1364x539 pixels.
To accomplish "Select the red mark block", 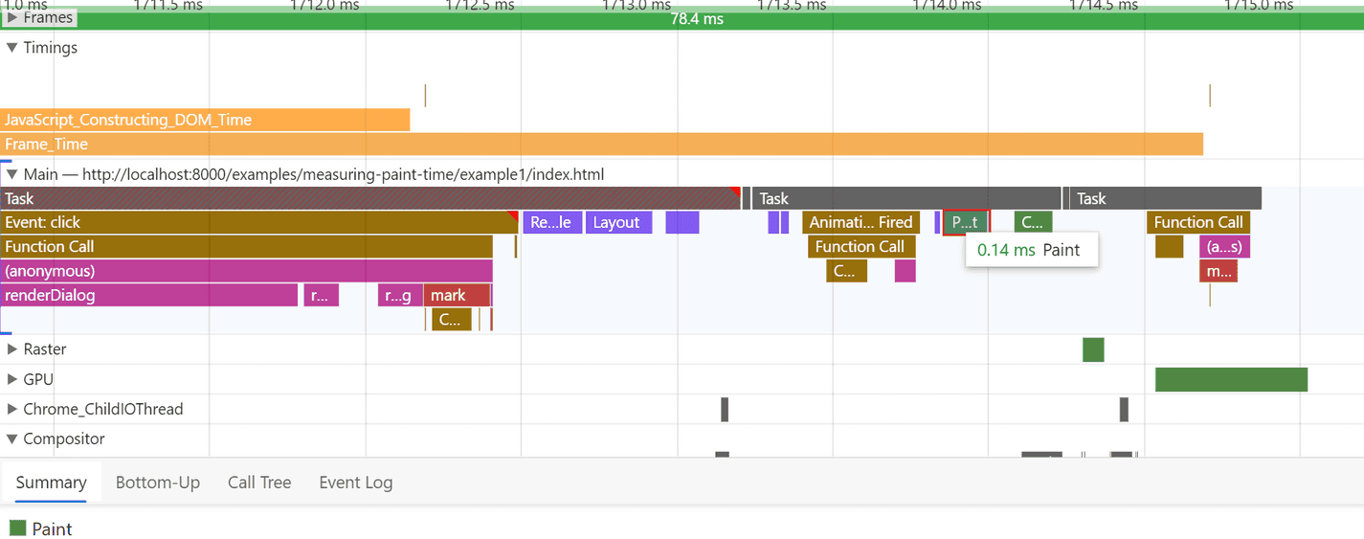I will (457, 295).
